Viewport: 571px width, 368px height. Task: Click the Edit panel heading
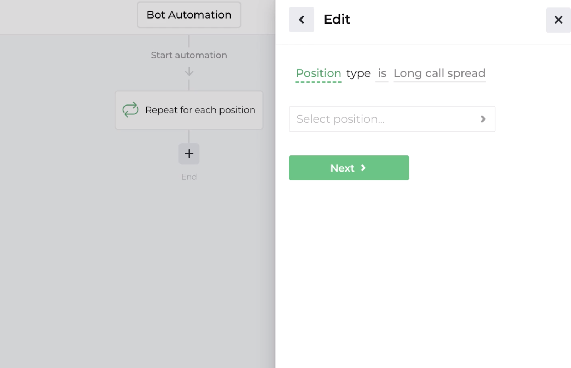[x=337, y=20]
